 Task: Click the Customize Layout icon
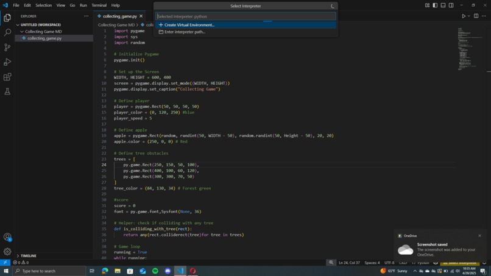tap(427, 5)
